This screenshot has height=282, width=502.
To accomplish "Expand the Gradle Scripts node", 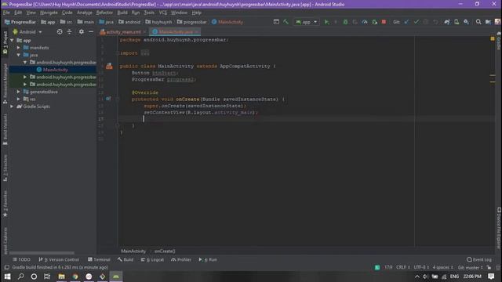I will (x=12, y=107).
